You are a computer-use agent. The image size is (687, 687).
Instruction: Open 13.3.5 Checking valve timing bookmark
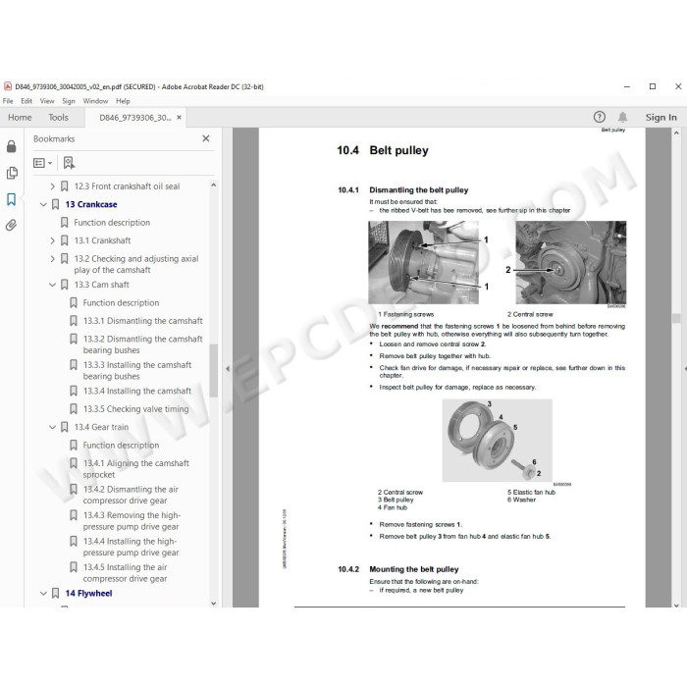pyautogui.click(x=135, y=409)
